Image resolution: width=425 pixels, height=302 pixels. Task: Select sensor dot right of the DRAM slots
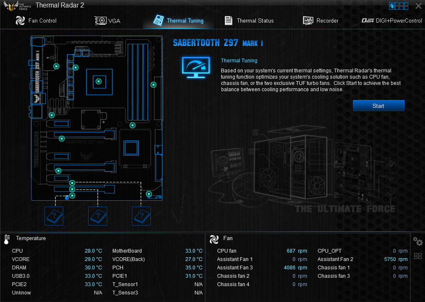tap(153, 84)
